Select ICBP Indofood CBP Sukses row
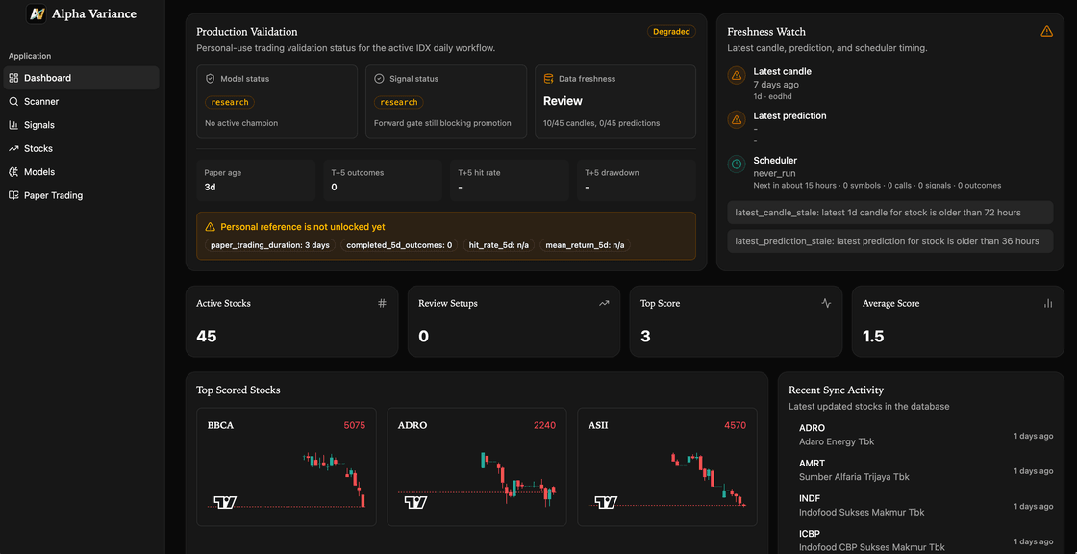This screenshot has width=1077, height=554. (921, 541)
